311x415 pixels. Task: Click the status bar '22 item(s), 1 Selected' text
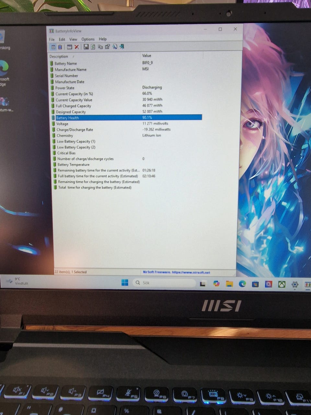(71, 272)
